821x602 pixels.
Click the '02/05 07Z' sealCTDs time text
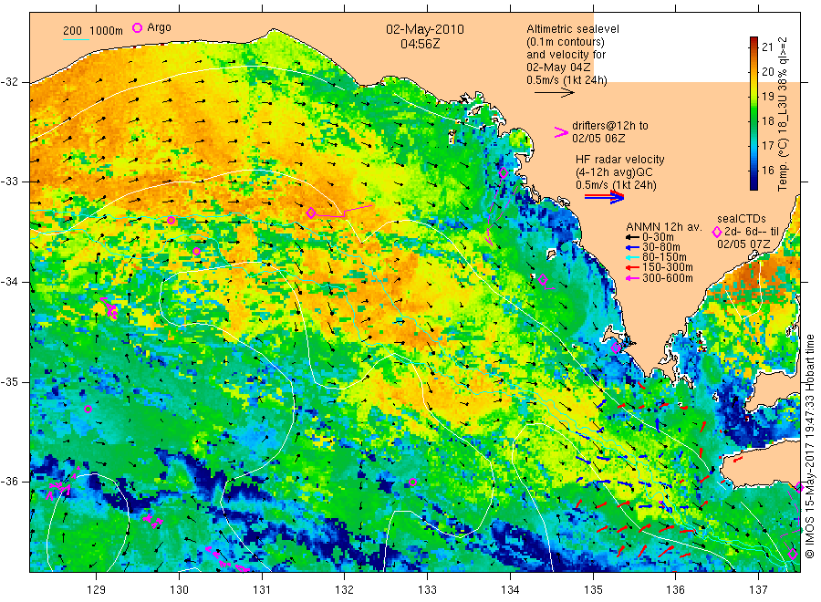pyautogui.click(x=743, y=244)
